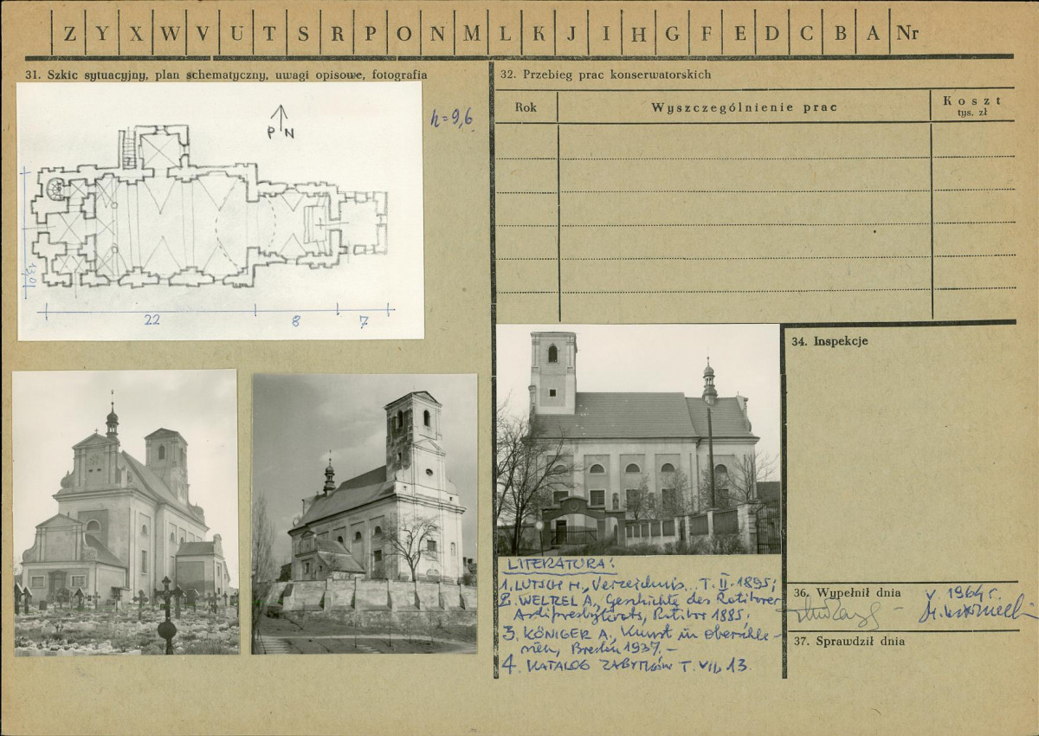Viewport: 1039px width, 736px height.
Task: Select the Nr index cell
Action: click(x=907, y=34)
